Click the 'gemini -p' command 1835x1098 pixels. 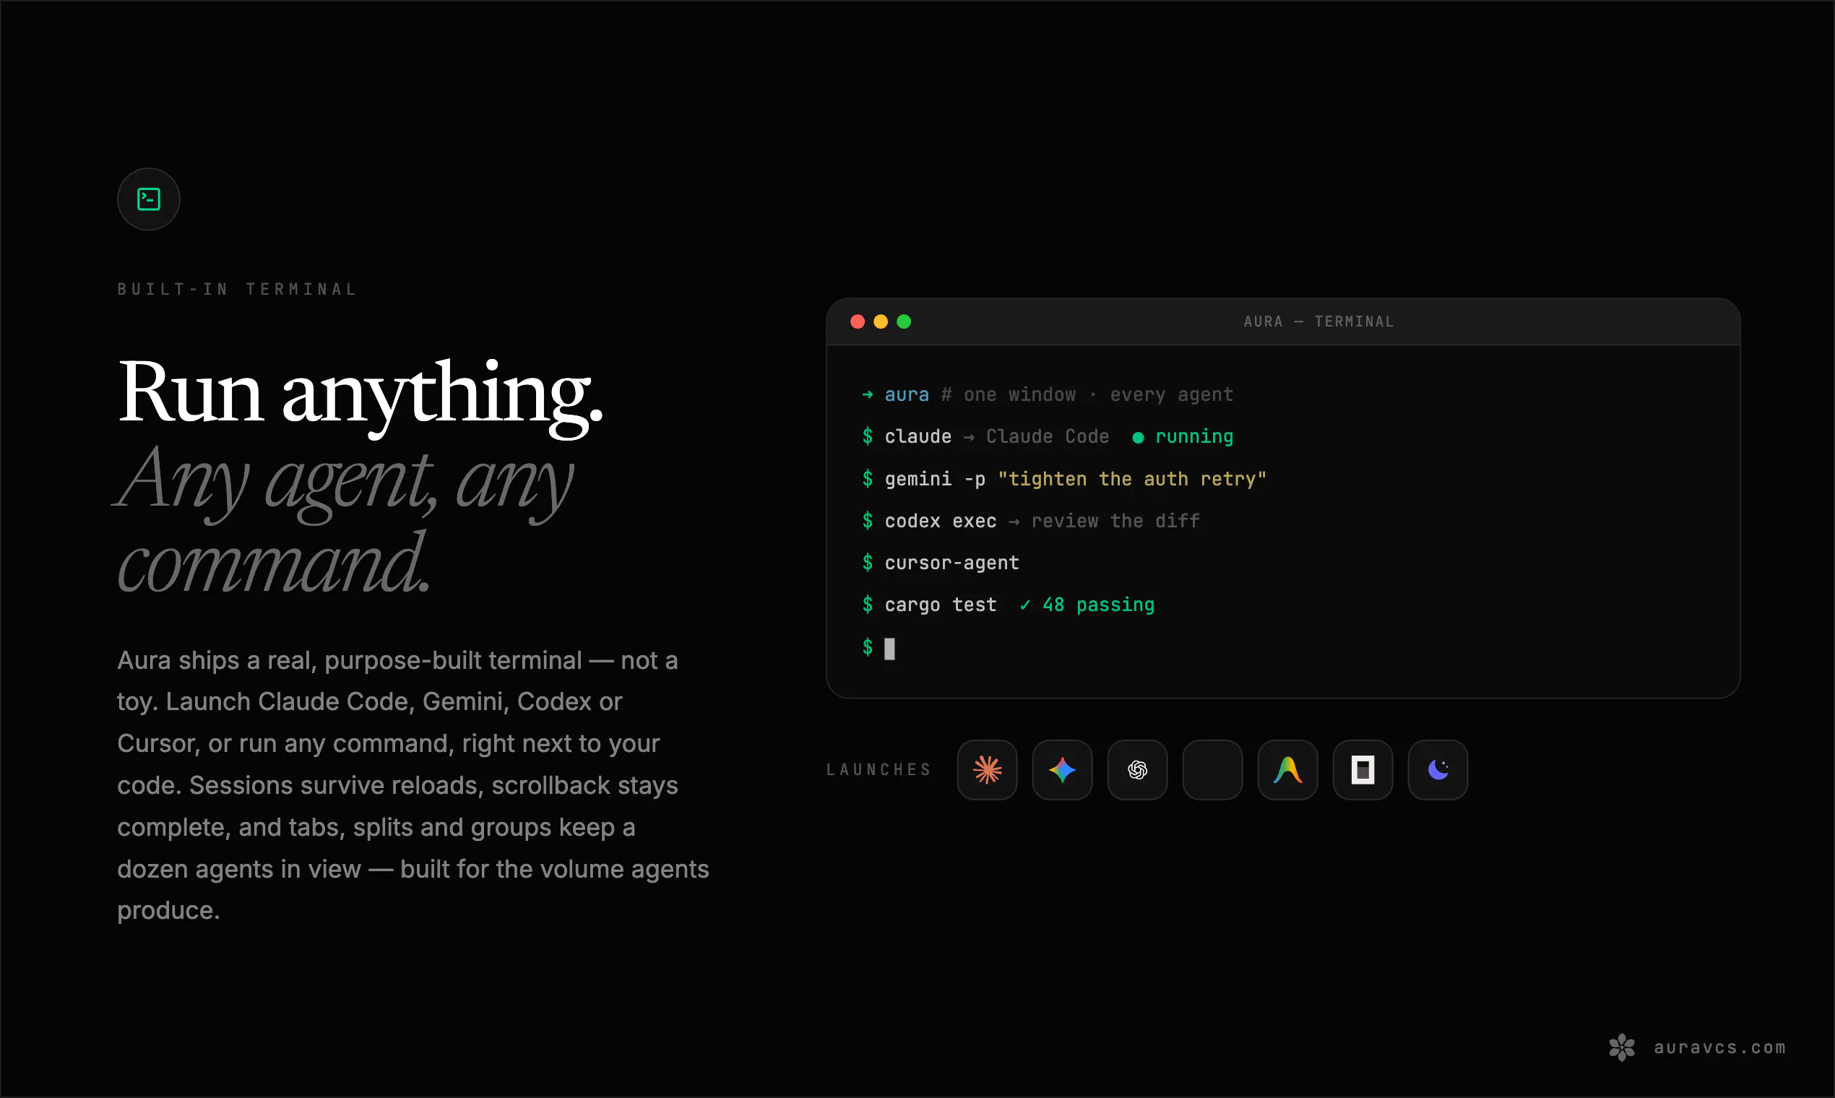click(936, 479)
